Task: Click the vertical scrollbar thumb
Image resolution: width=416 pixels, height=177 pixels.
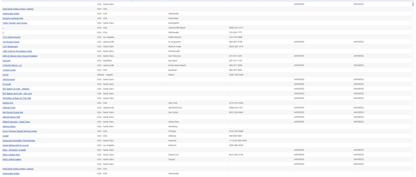Action: (413, 4)
